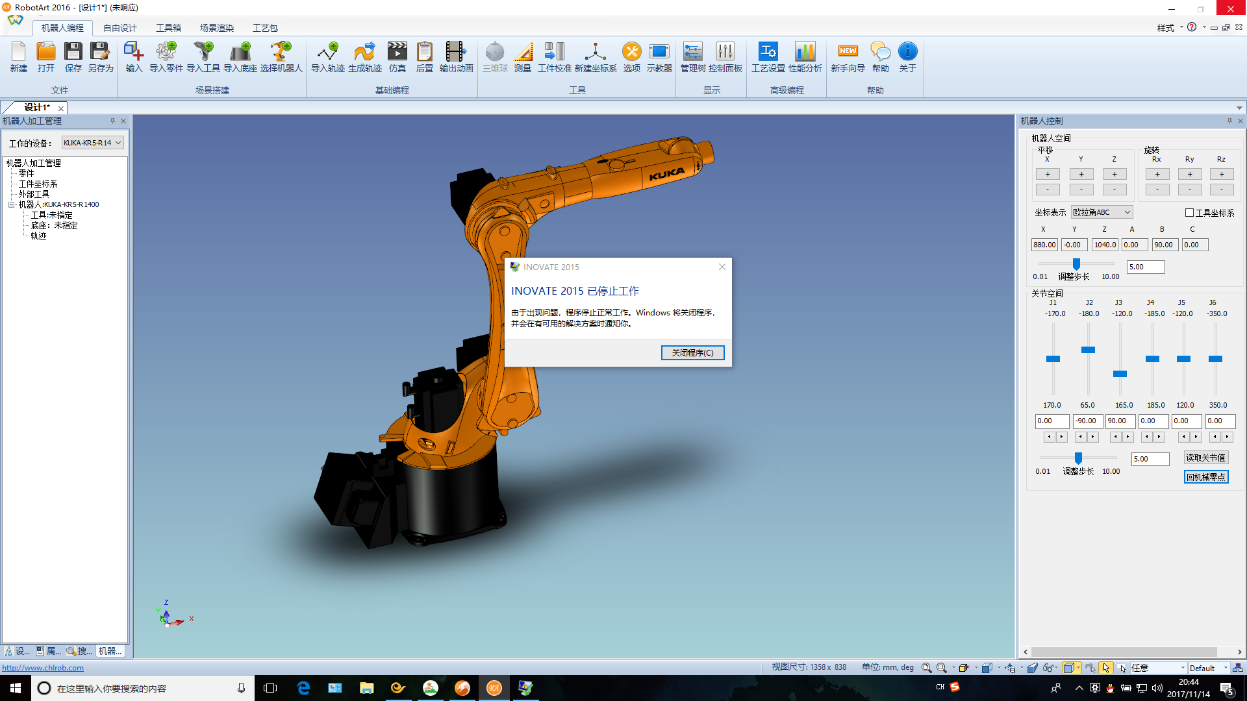Import a base with 导入底座
This screenshot has height=701, width=1247.
tap(240, 57)
